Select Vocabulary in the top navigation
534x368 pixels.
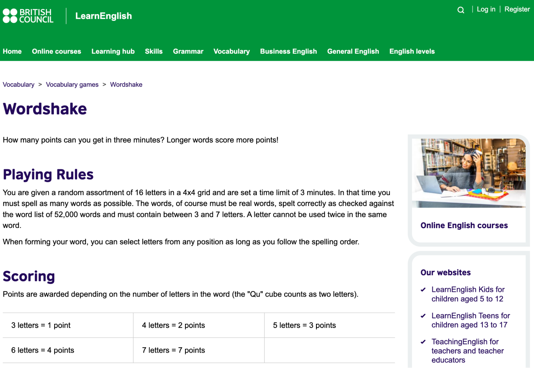[231, 51]
